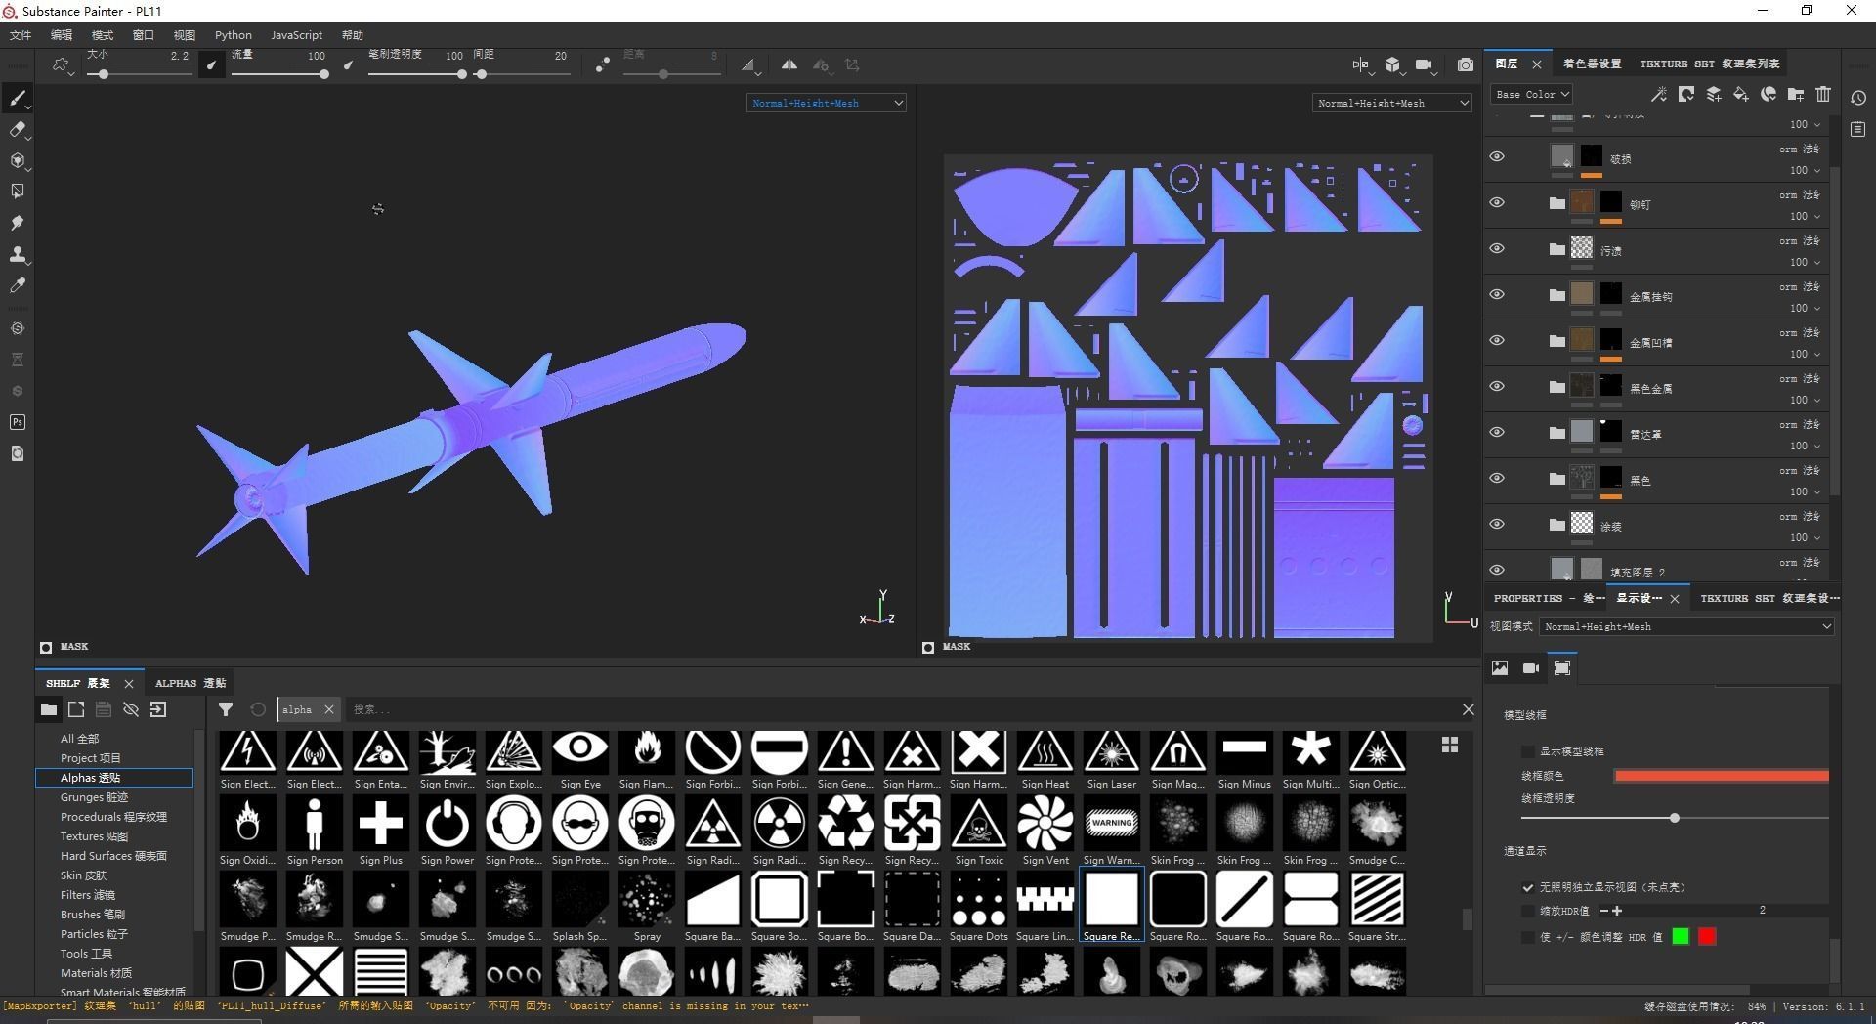Click the shelf import resources icon
1876x1024 pixels.
158,709
